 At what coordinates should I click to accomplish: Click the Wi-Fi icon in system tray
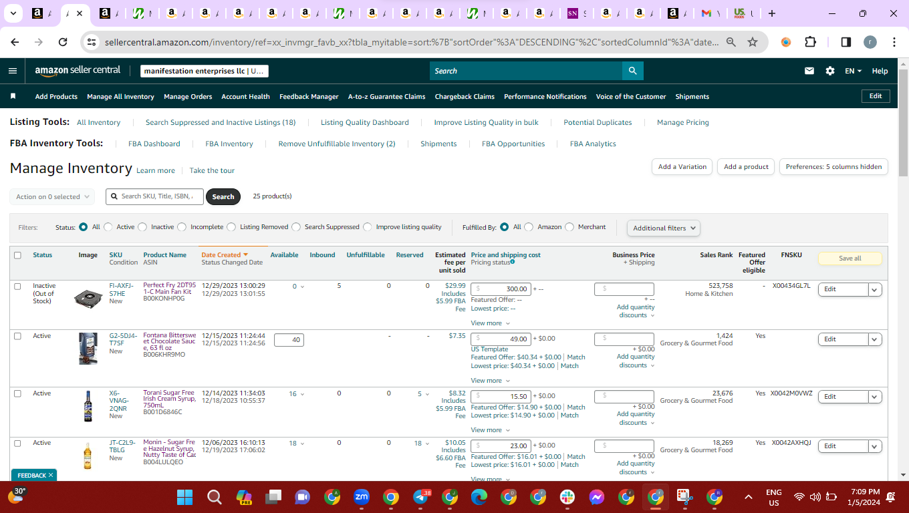point(799,497)
